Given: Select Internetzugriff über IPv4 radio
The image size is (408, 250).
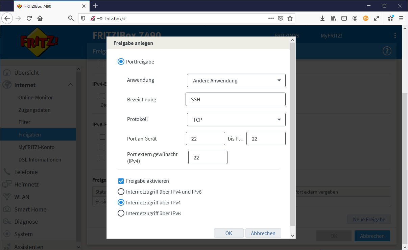Looking at the screenshot, I should (x=121, y=203).
